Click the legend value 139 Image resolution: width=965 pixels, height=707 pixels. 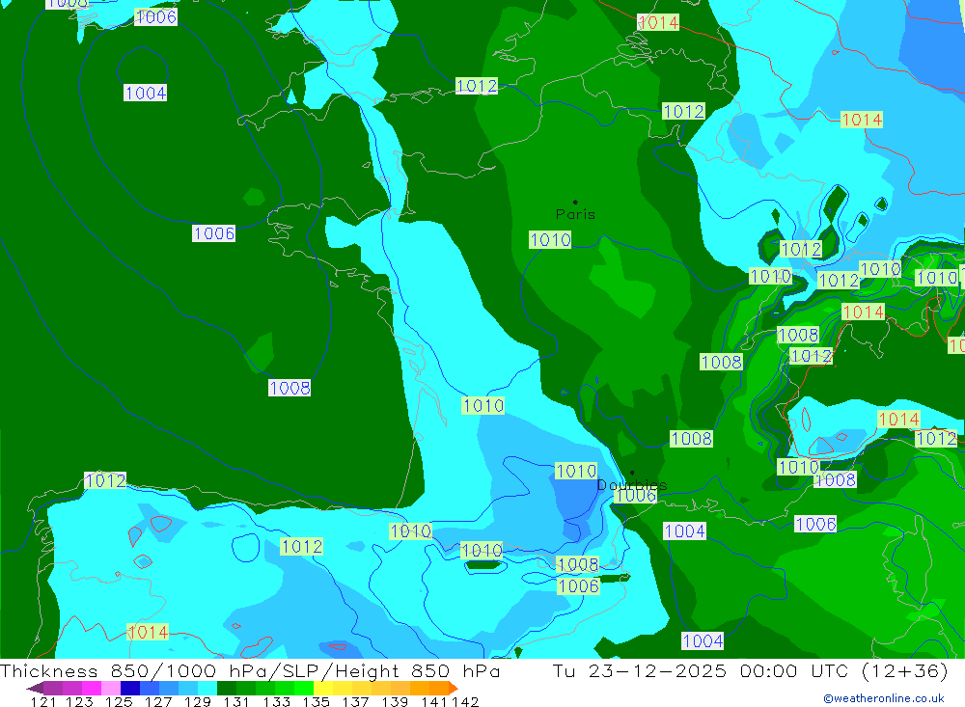click(395, 701)
